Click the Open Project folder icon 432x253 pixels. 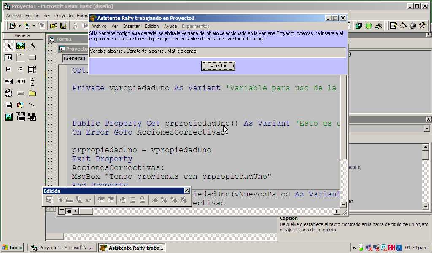[53, 26]
